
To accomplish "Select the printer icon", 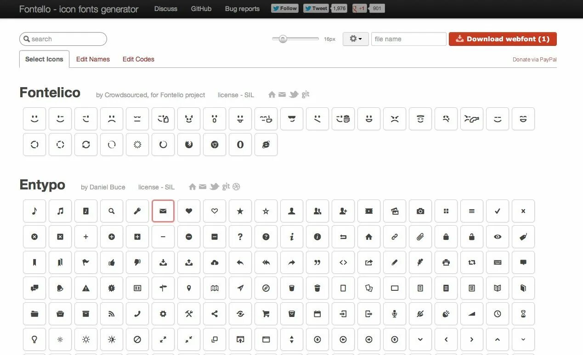I will pos(446,262).
